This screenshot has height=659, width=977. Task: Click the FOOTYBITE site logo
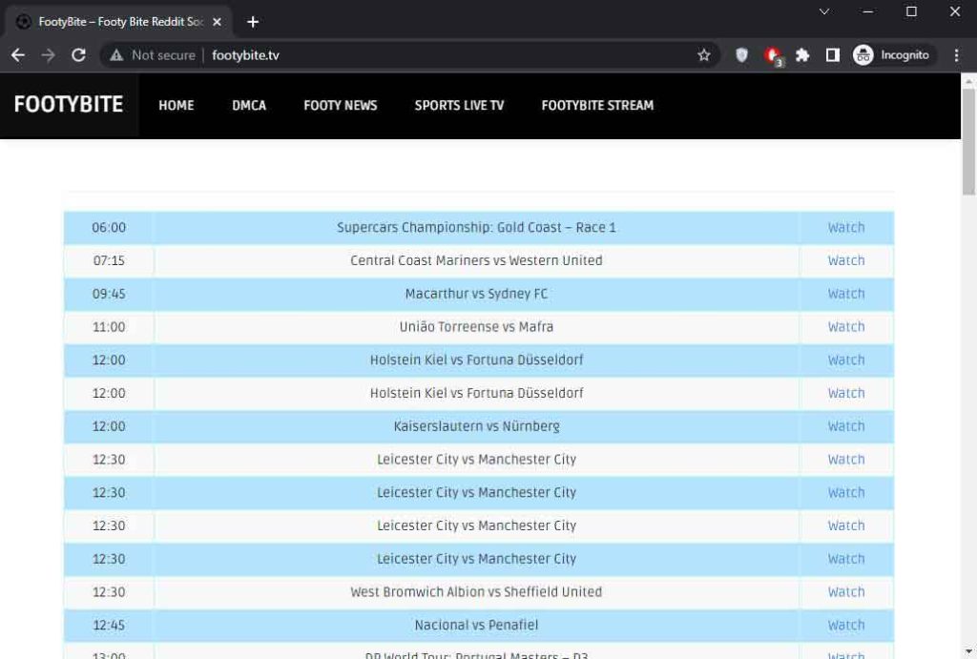[69, 105]
